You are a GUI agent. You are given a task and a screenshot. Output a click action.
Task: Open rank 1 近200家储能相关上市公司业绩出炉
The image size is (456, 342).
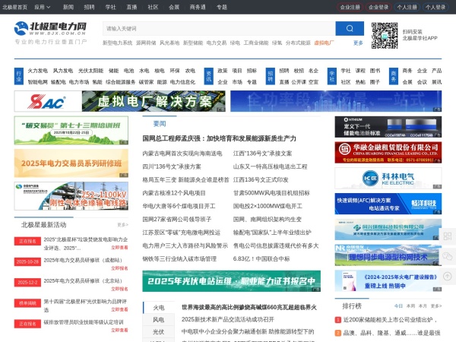tap(390, 320)
